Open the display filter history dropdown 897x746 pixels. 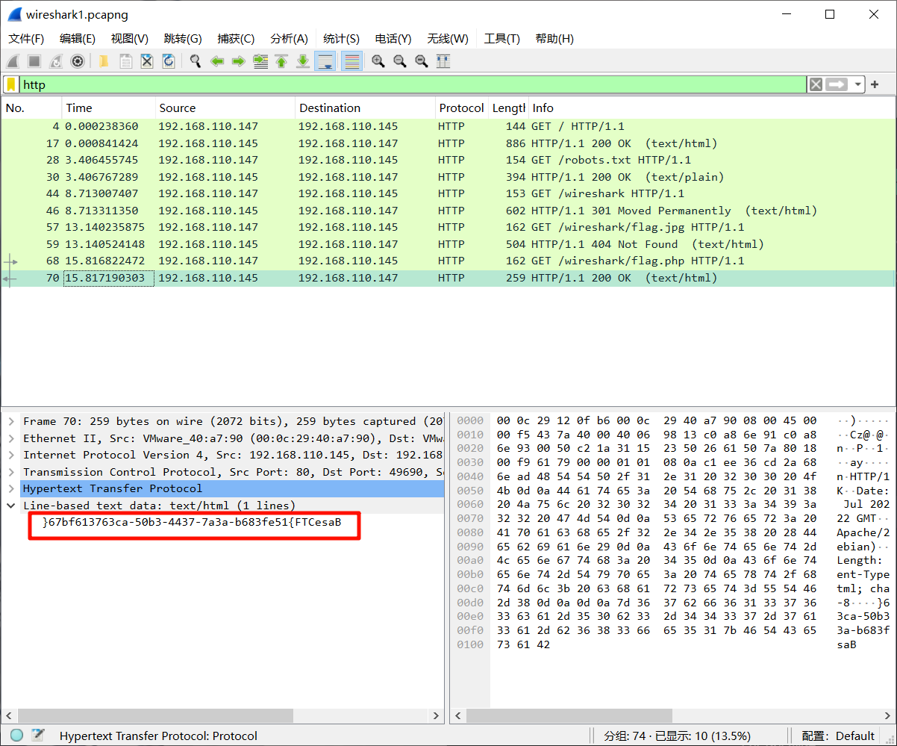coord(858,84)
